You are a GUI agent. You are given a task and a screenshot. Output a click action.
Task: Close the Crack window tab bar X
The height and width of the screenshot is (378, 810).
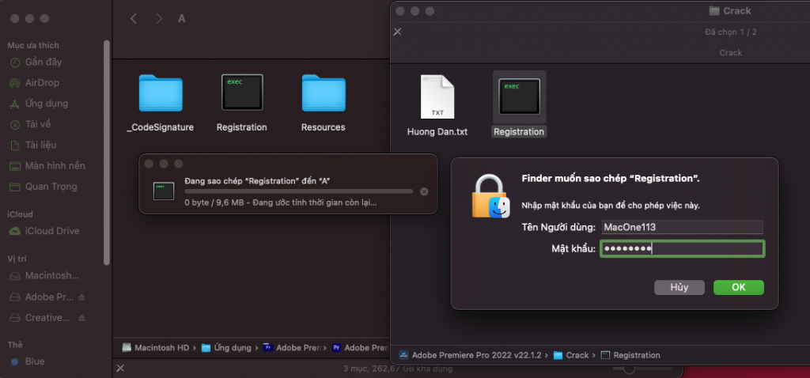(397, 32)
